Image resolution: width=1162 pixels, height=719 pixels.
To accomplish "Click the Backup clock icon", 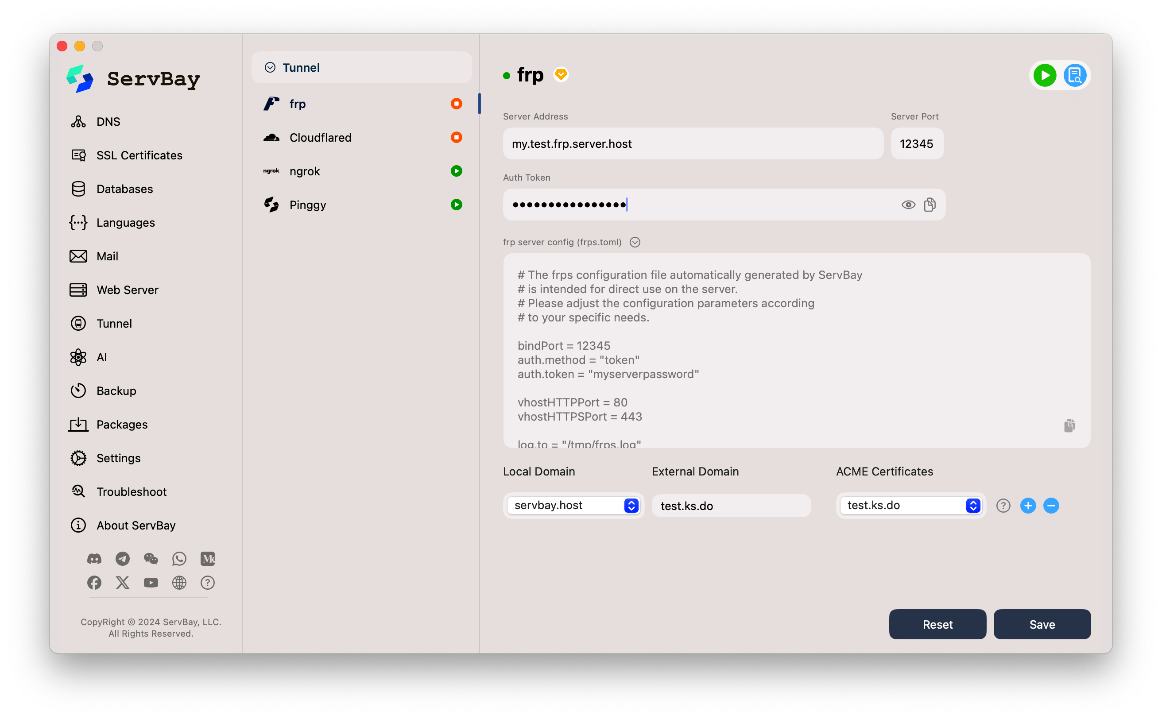I will [x=78, y=391].
